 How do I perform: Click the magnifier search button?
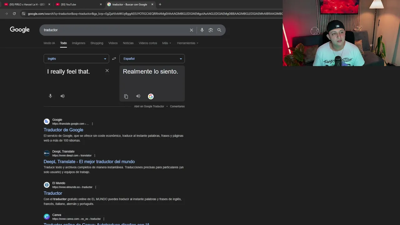tap(219, 30)
